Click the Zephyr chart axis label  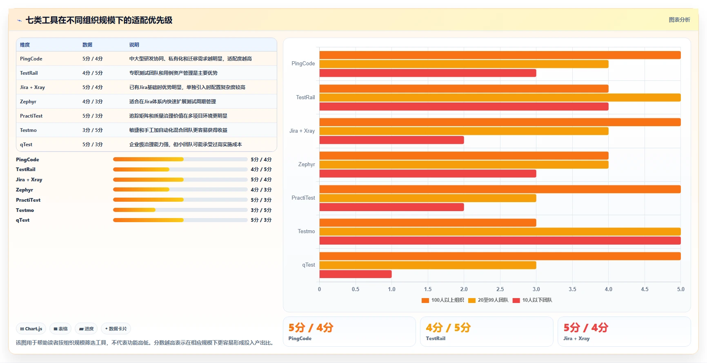tap(307, 165)
